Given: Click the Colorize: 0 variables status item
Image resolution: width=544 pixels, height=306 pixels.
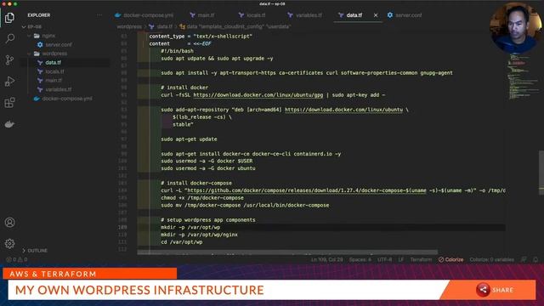Looking at the screenshot, I should [491, 259].
